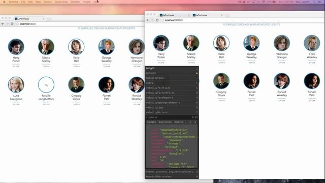The width and height of the screenshot is (325, 183).
Task: Open the Apple menu
Action: [4, 2]
